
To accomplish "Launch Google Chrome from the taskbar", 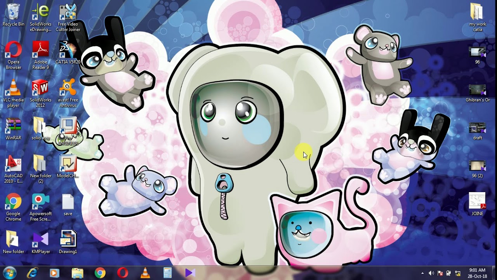I will (100, 273).
